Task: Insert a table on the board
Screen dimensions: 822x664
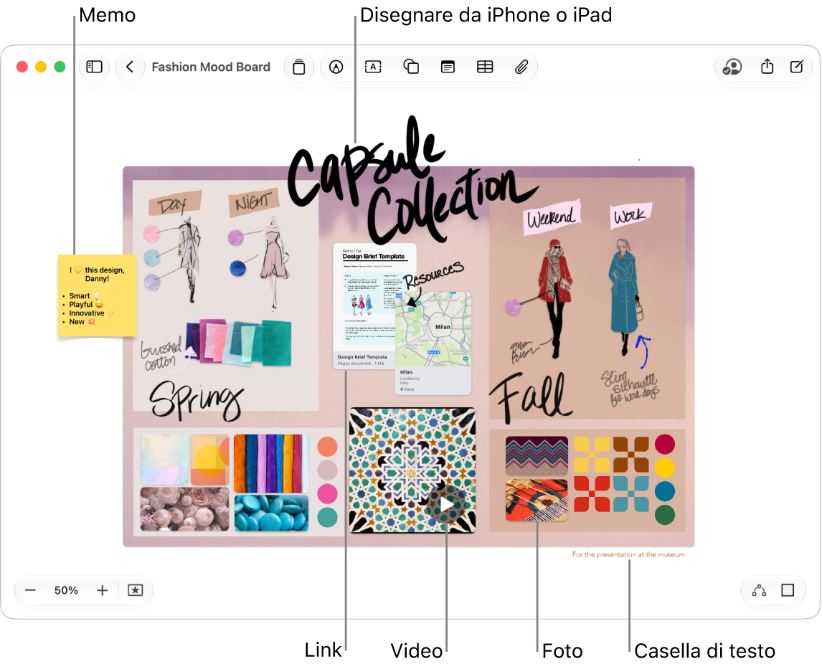Action: 485,67
